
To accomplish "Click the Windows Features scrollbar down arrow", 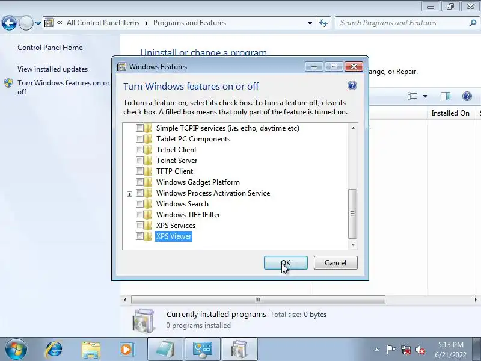I will pos(353,245).
